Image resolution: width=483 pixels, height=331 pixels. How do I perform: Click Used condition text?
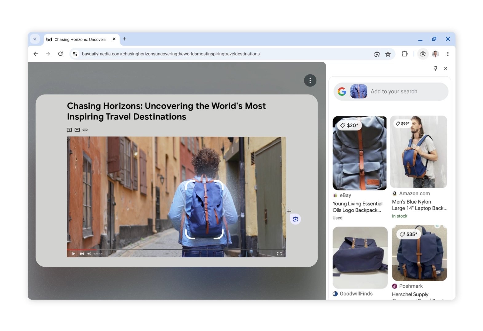point(338,218)
